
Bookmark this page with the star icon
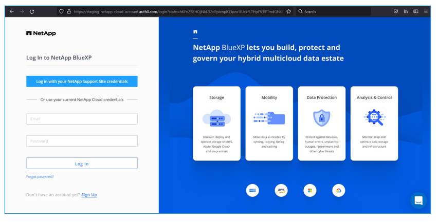[289, 11]
